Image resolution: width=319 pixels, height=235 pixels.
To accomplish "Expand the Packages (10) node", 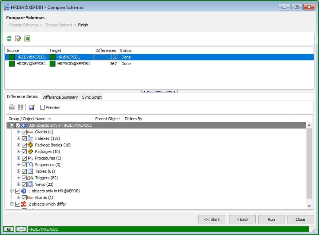I will (18, 152).
